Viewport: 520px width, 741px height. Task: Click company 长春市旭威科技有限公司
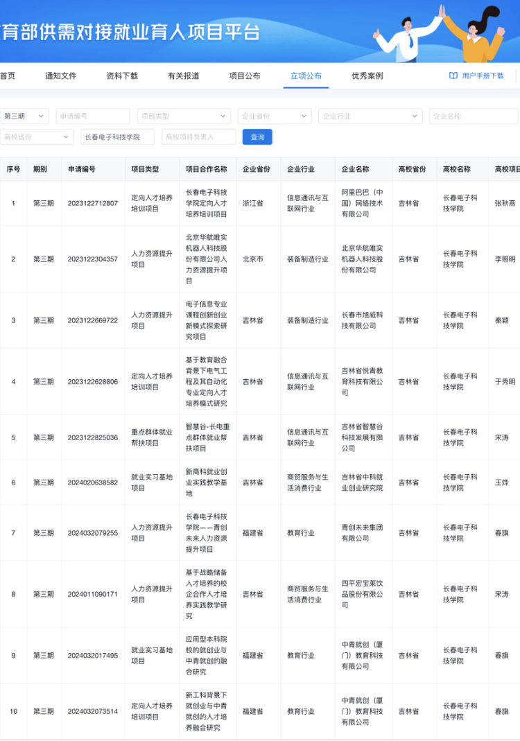tap(363, 320)
